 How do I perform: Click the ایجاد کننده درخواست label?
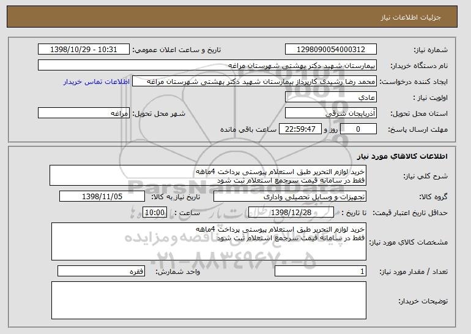coord(414,82)
